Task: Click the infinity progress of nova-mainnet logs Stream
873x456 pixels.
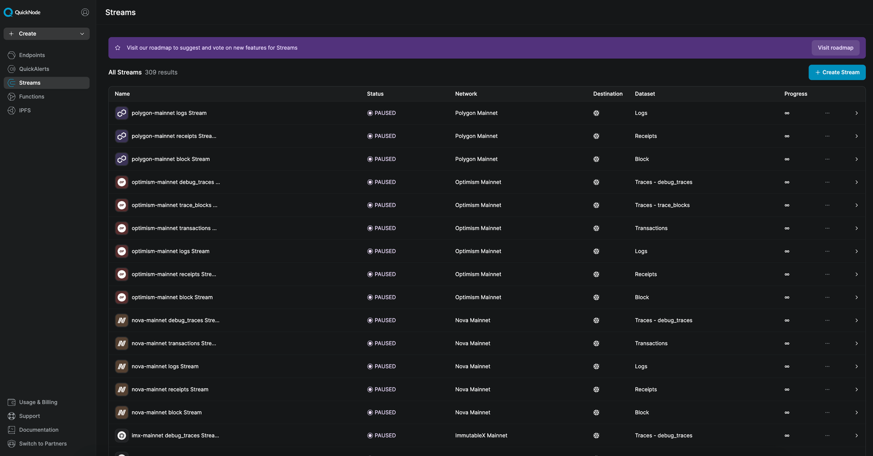Action: [787, 367]
